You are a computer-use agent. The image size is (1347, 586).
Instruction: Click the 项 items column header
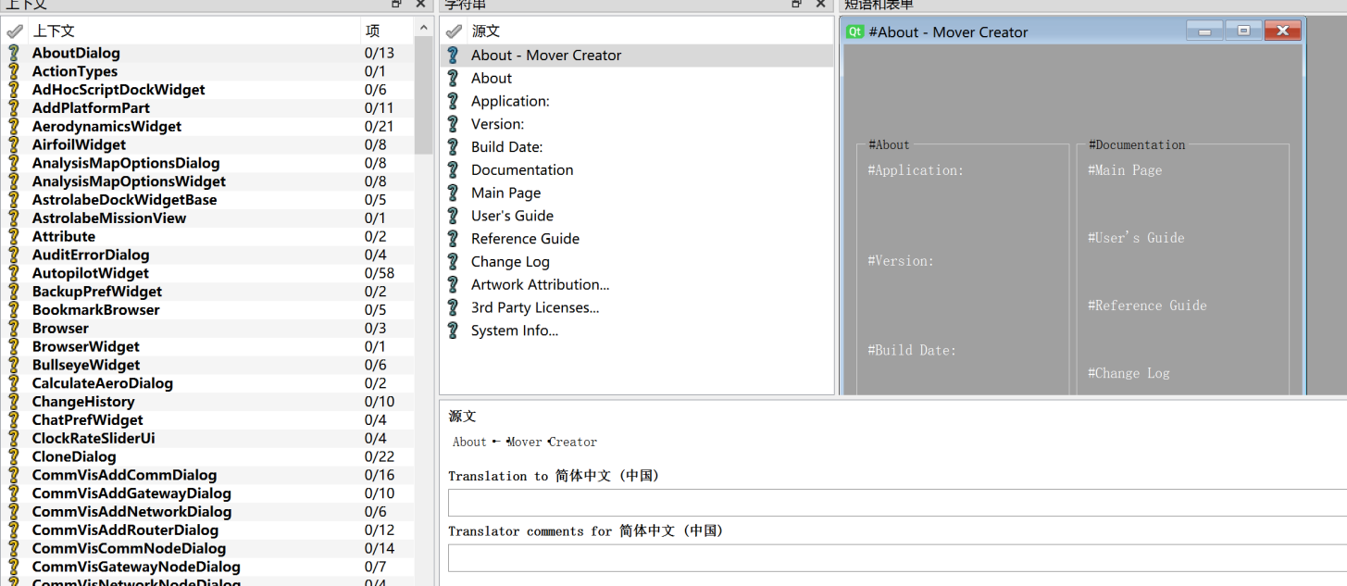click(x=372, y=31)
